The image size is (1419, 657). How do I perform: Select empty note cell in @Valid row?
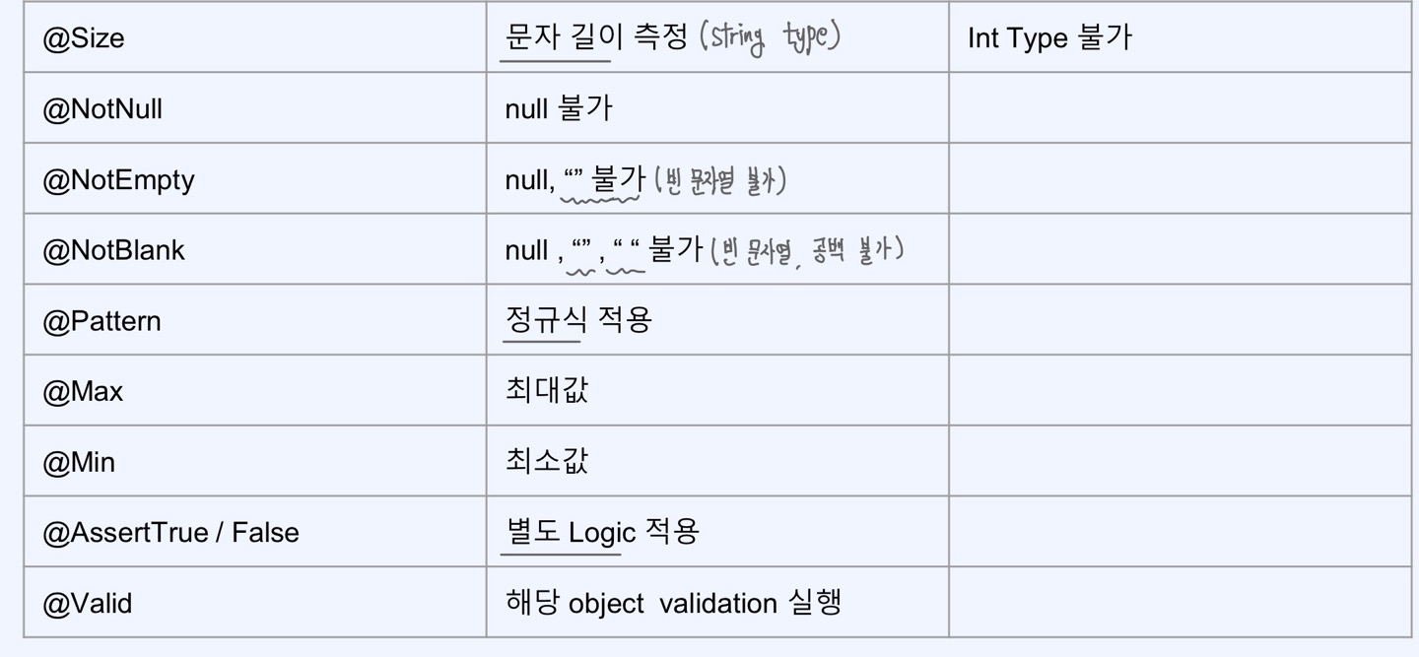[x=1181, y=602]
